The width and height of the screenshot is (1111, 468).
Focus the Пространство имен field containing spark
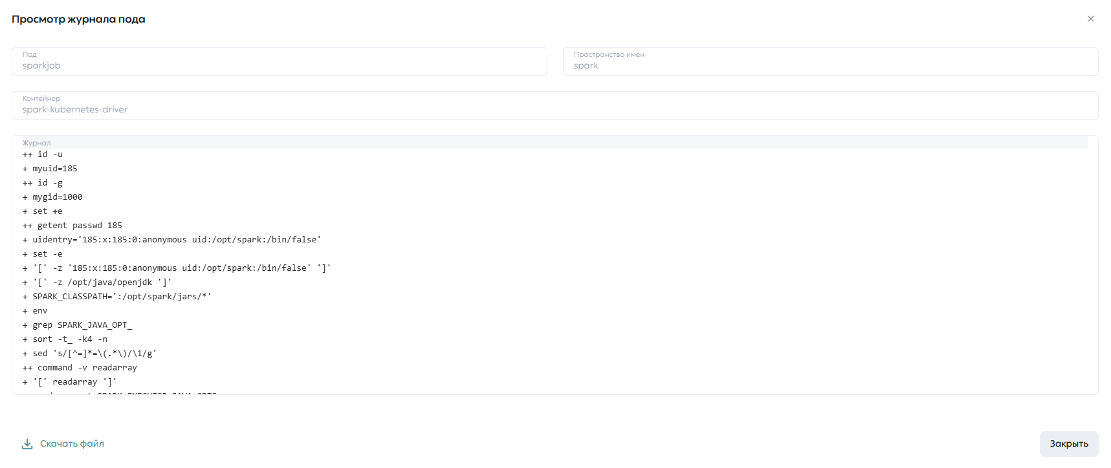tap(831, 61)
